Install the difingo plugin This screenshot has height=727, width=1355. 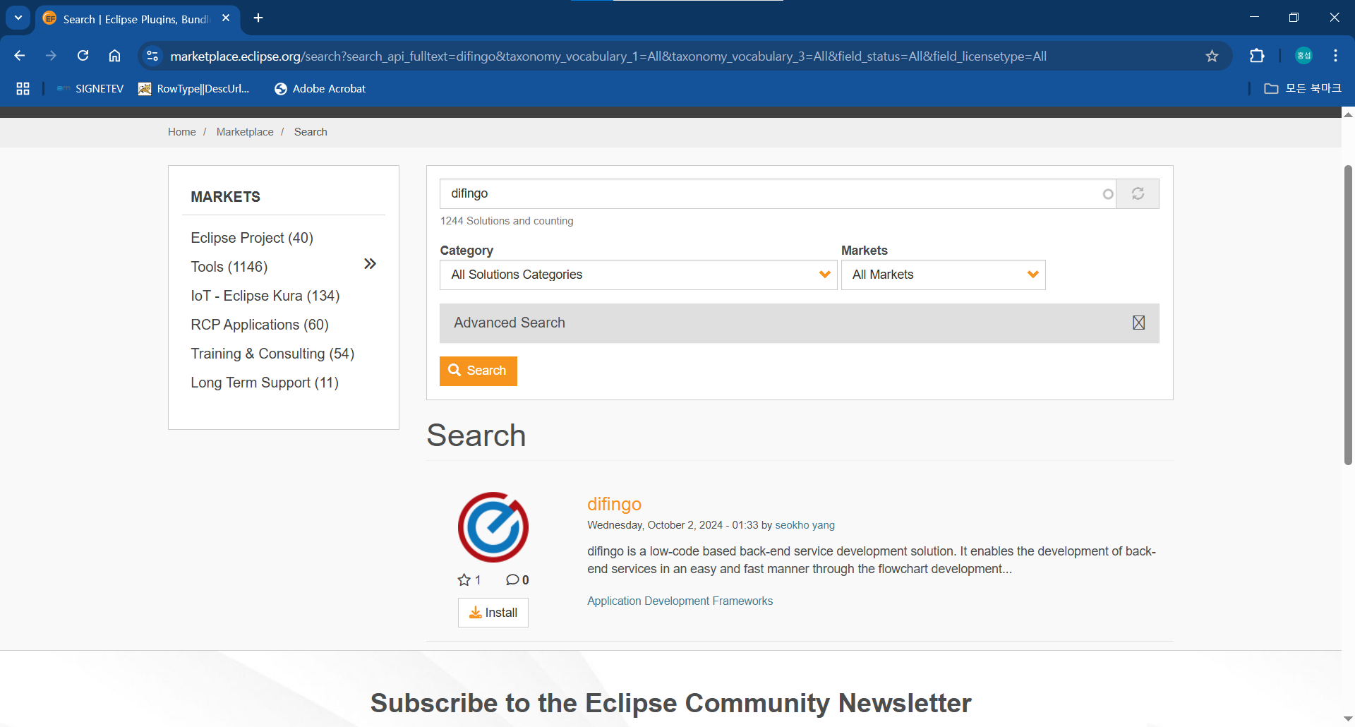point(493,613)
